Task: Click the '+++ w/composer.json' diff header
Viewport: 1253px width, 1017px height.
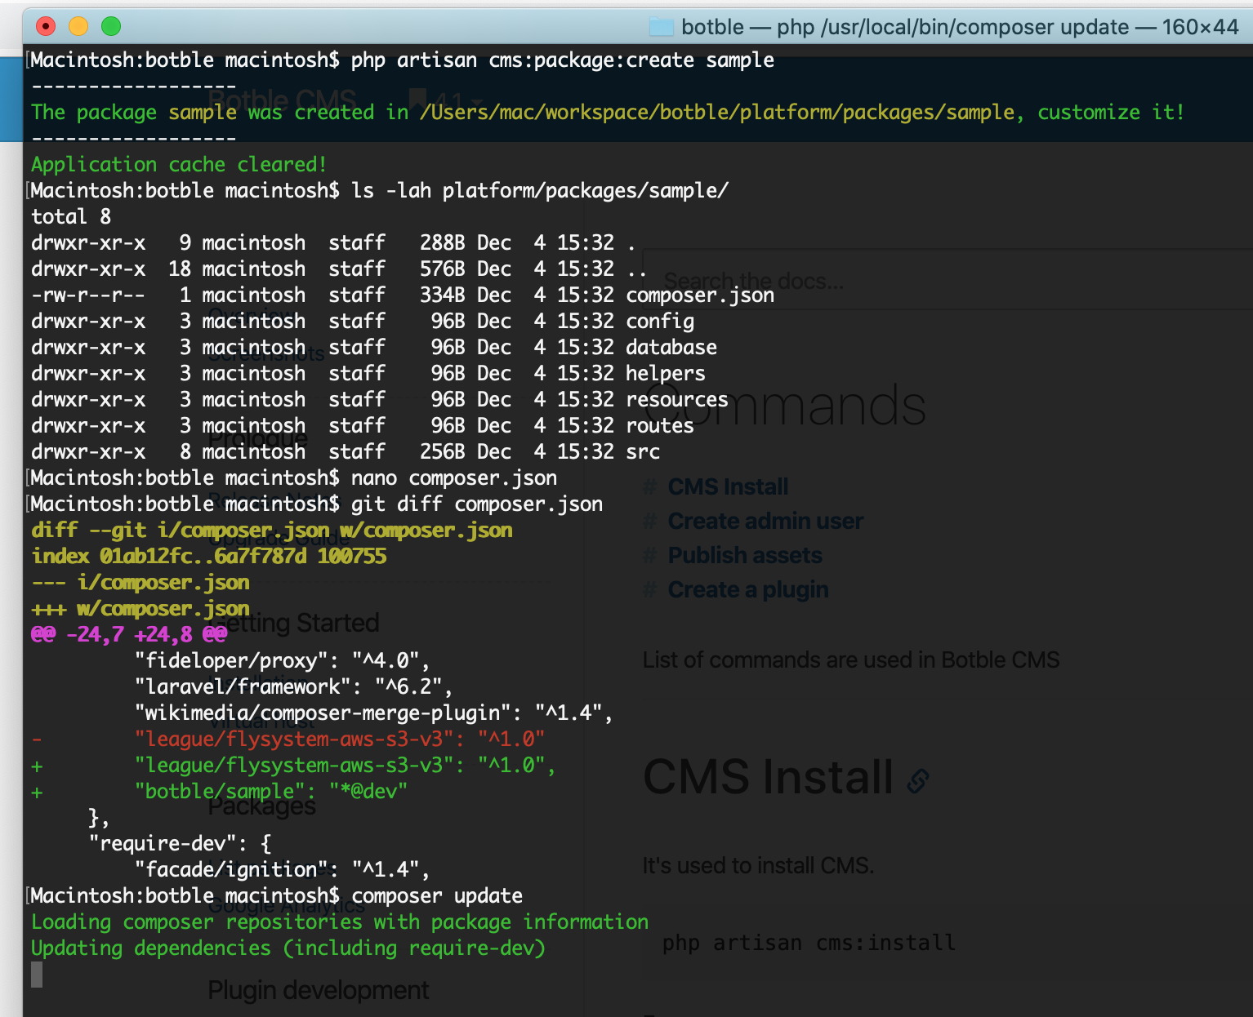Action: pos(140,609)
